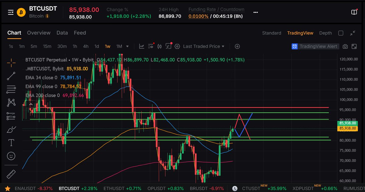Open the chart indicators icon
The width and height of the screenshot is (365, 192).
142,46
